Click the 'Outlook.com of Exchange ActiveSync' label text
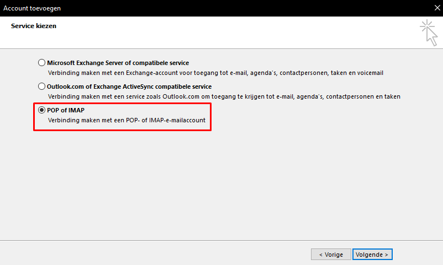The image size is (443, 265). point(129,86)
